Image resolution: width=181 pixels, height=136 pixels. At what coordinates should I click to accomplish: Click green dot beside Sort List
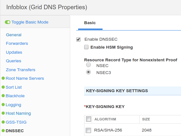pyautogui.click(x=3, y=87)
